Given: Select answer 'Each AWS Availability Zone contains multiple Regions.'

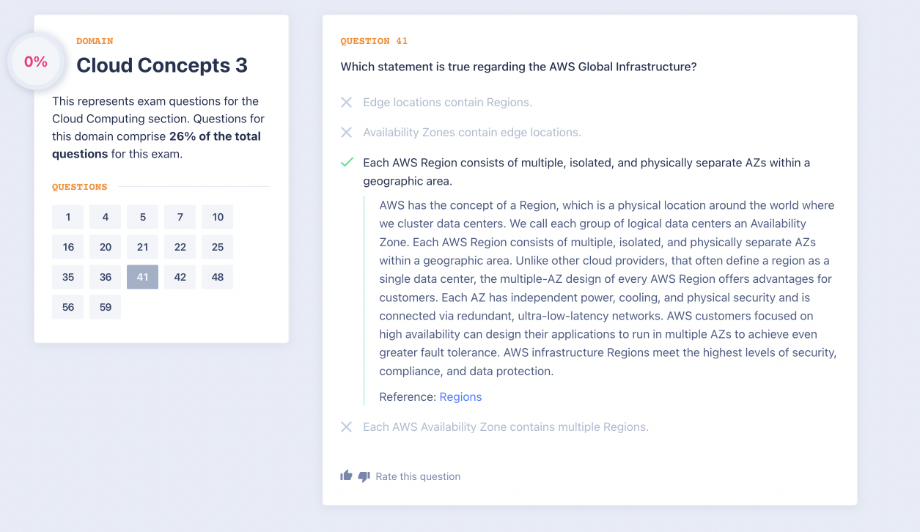Looking at the screenshot, I should coord(505,427).
